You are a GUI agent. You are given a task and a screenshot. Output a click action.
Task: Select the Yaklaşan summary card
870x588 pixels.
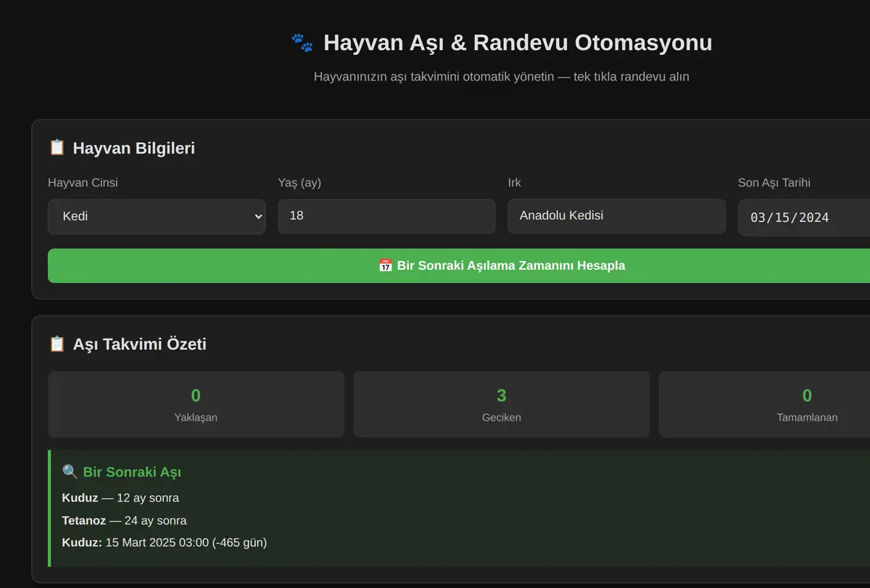pos(196,405)
